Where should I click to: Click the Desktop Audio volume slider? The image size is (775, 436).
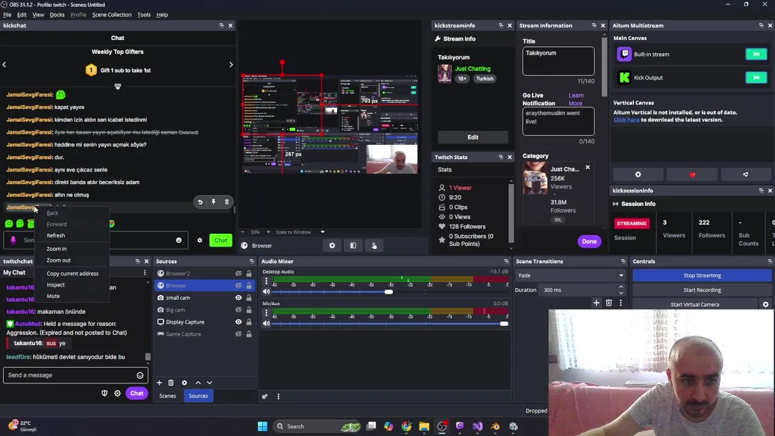pyautogui.click(x=390, y=292)
